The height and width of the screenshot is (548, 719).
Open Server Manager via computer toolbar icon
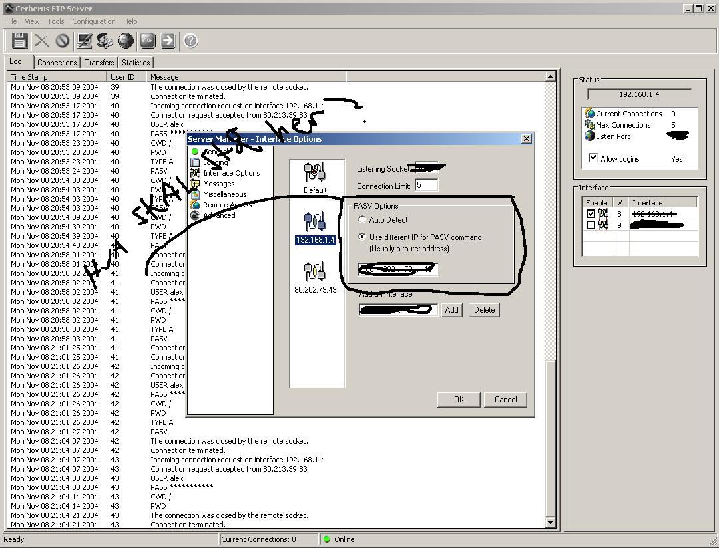coord(85,41)
